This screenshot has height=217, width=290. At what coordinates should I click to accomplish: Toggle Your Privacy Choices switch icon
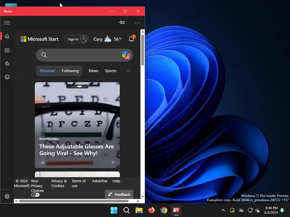tap(35, 195)
